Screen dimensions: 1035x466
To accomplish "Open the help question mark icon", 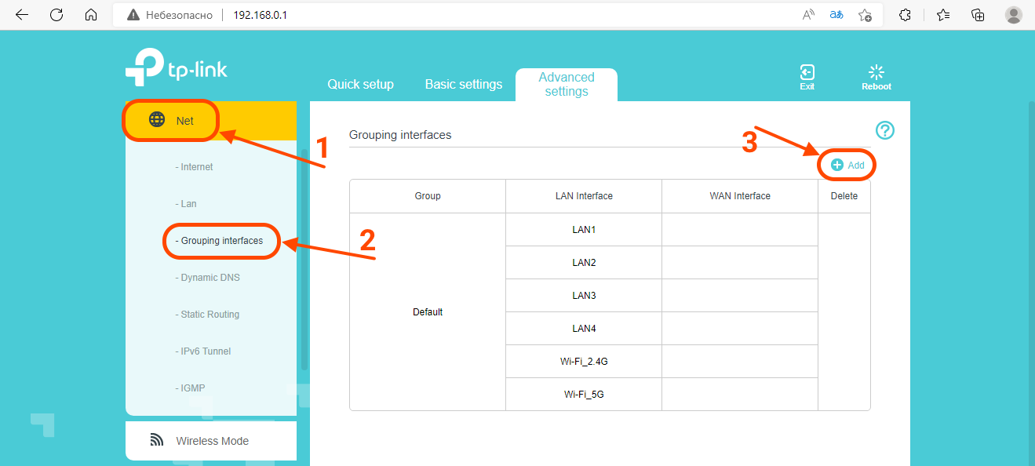I will coord(885,131).
